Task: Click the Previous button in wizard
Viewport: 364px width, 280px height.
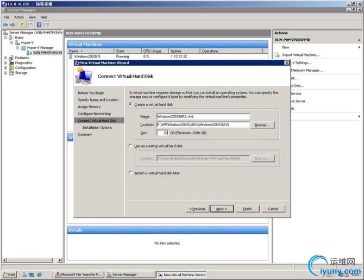Action: point(197,209)
